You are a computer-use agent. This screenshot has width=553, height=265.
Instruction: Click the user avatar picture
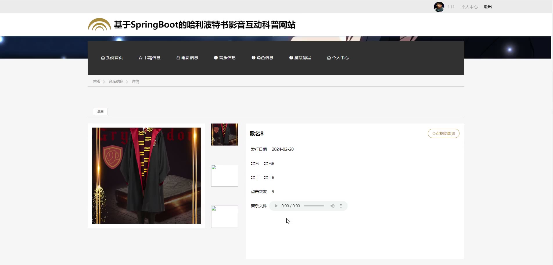[x=439, y=7]
